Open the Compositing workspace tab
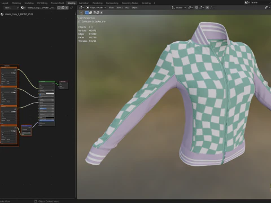The height and width of the screenshot is (203, 271). [112, 3]
